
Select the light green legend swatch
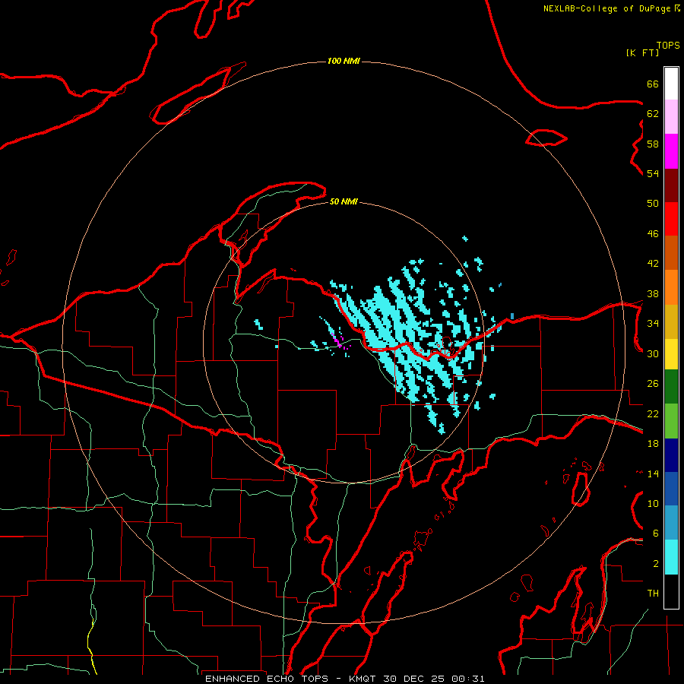point(671,421)
